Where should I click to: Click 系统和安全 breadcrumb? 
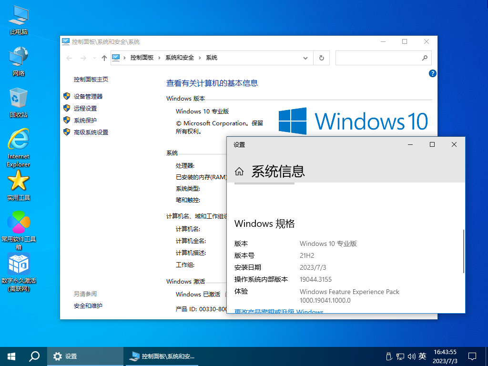pyautogui.click(x=180, y=58)
